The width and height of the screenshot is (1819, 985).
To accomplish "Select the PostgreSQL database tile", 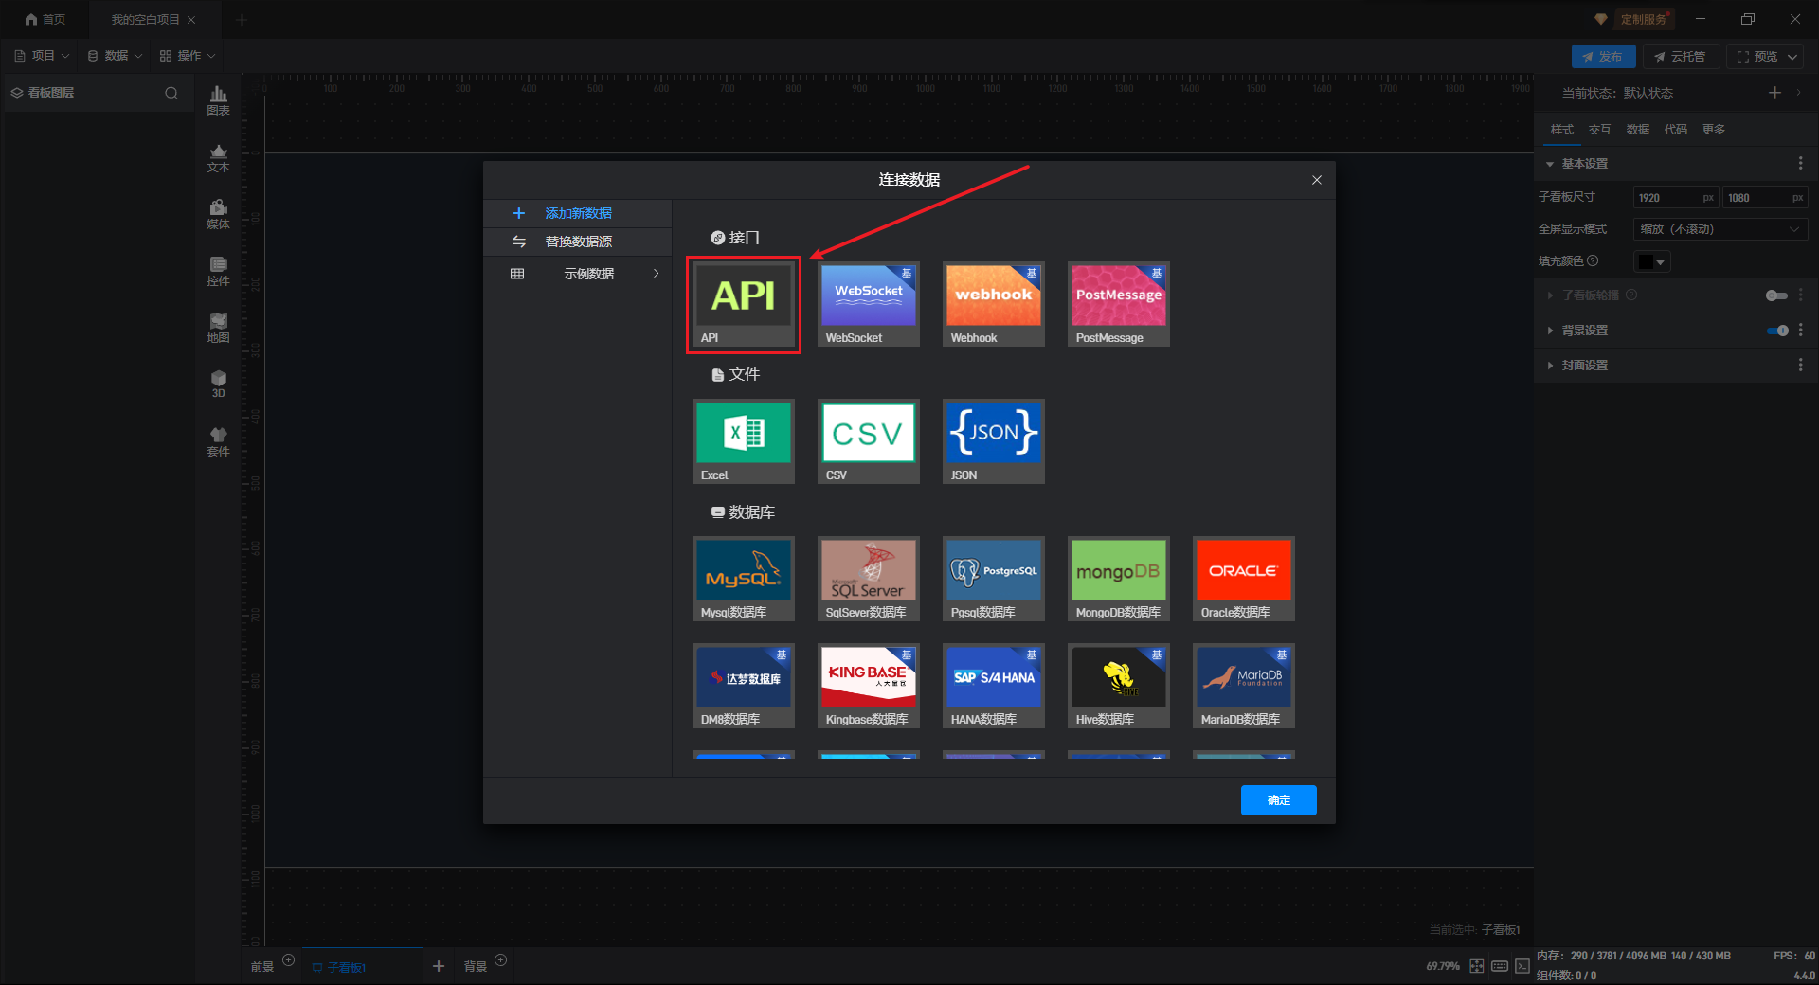I will click(994, 579).
